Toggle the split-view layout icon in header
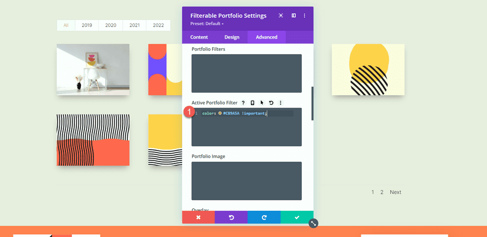The image size is (487, 237). (294, 16)
